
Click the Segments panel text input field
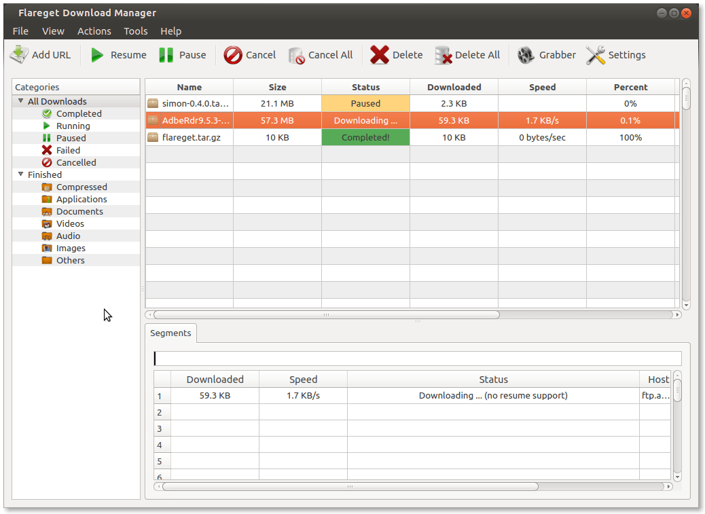point(418,358)
